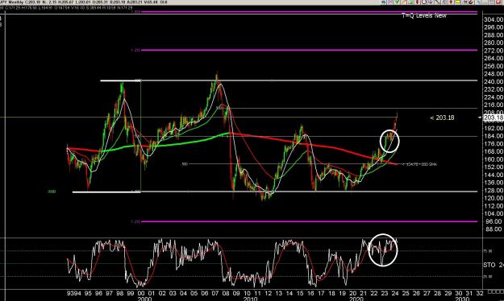The image size is (504, 301).
Task: Click the 88.00 price axis label
Action: click(494, 229)
